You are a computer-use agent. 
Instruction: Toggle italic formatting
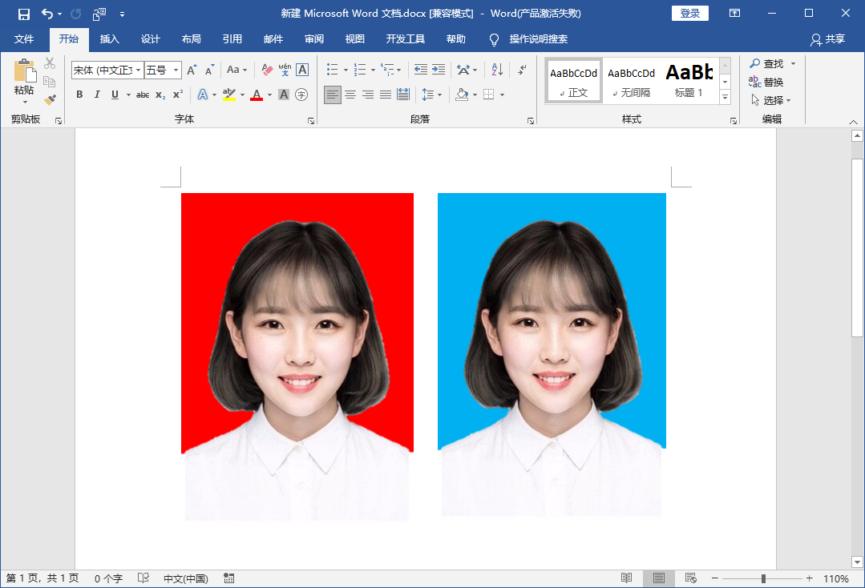point(97,95)
